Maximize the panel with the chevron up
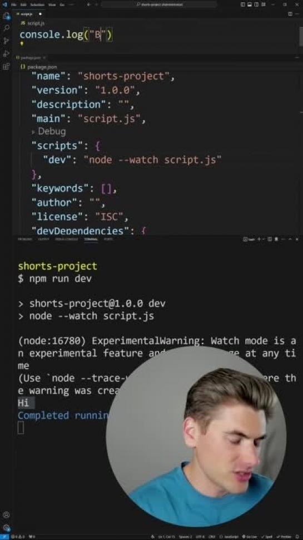The height and width of the screenshot is (540, 303). click(290, 239)
